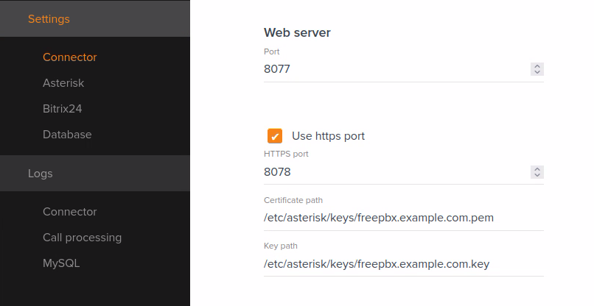Focus the HTTPS port field showing 8078
The height and width of the screenshot is (306, 594).
[391, 172]
